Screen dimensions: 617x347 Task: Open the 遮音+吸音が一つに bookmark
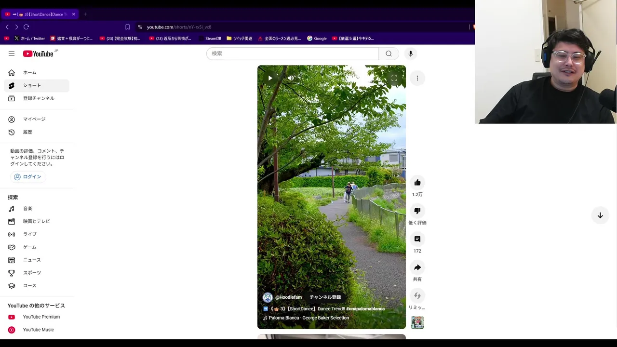coord(71,39)
